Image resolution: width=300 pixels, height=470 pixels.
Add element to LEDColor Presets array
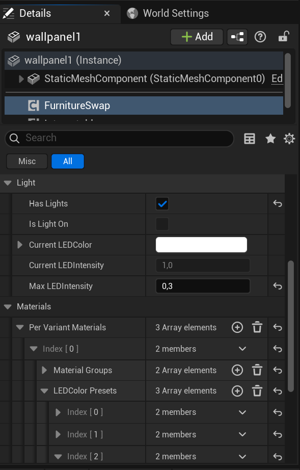pos(237,391)
